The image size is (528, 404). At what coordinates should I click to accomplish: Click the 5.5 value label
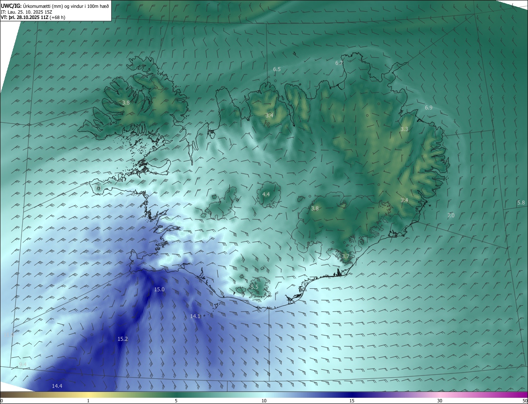coord(254,286)
